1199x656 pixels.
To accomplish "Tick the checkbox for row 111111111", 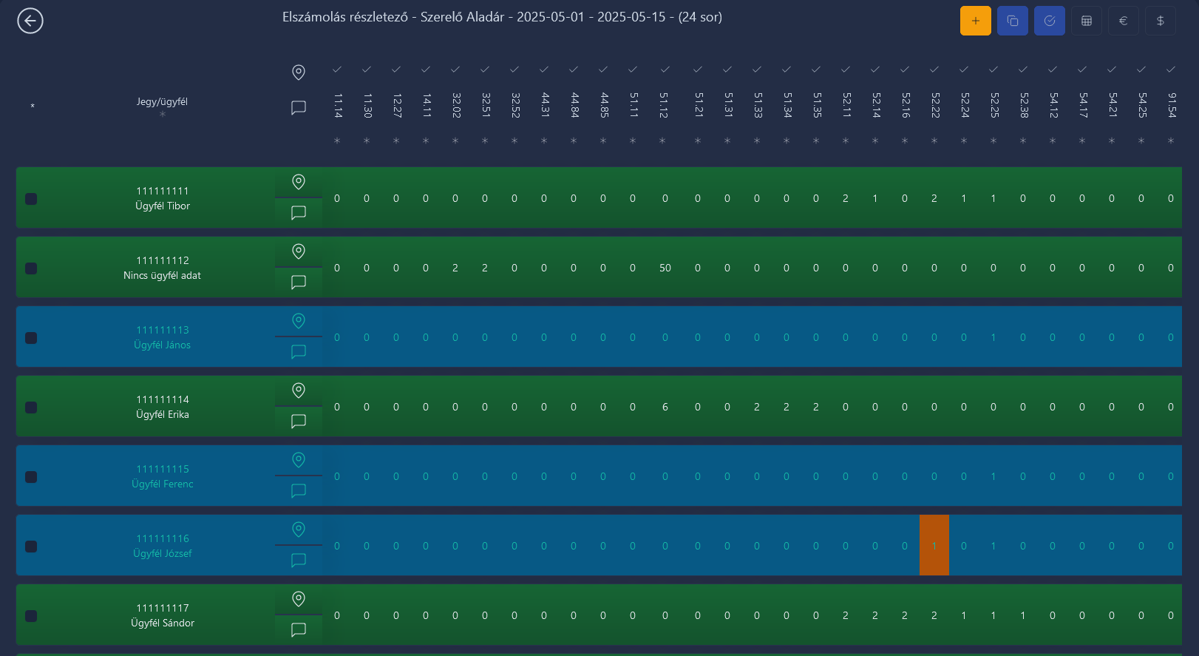I will click(31, 199).
